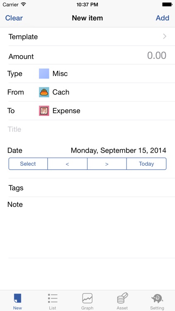
Task: Open the List tab icon
Action: 53,298
